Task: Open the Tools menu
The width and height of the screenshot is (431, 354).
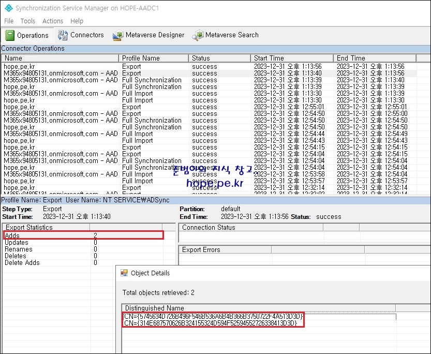Action: click(x=28, y=21)
